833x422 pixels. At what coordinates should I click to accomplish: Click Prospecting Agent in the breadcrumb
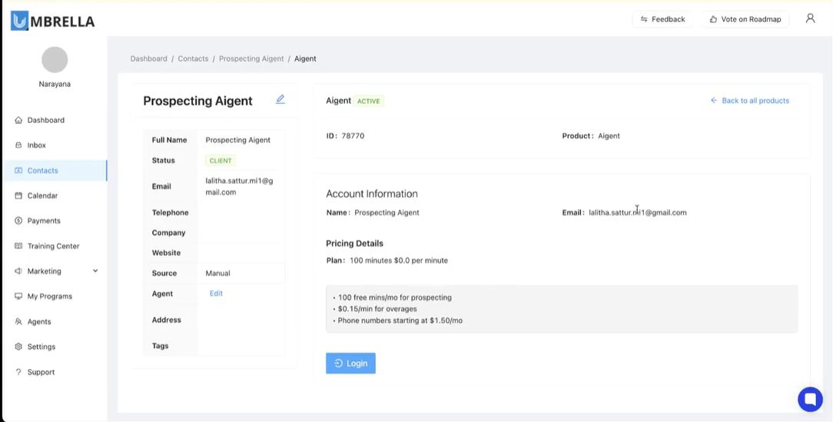click(251, 58)
